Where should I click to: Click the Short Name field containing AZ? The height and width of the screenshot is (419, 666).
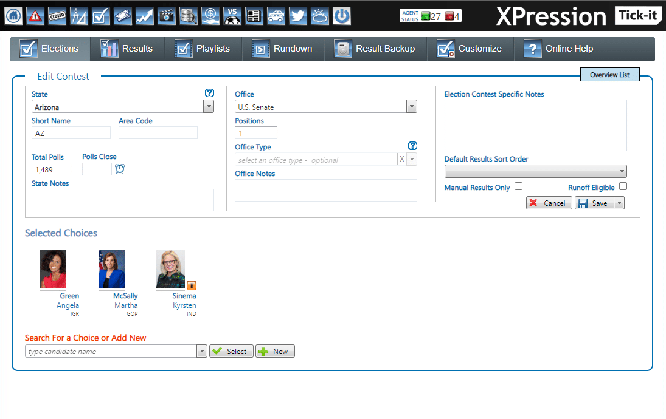click(x=71, y=133)
